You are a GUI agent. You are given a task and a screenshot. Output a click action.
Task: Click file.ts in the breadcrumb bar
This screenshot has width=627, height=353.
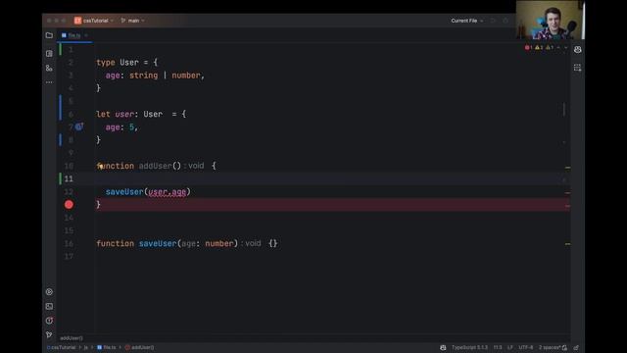(x=107, y=347)
